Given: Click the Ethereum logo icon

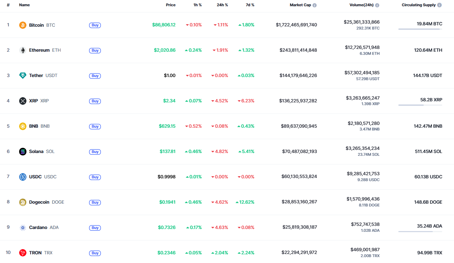Looking at the screenshot, I should [x=23, y=50].
